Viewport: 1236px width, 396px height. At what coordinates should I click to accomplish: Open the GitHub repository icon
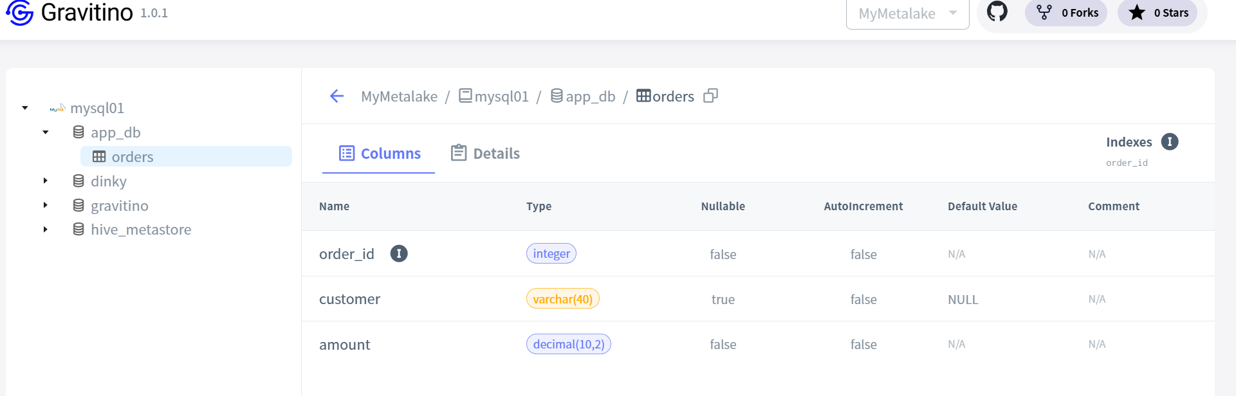click(x=997, y=12)
